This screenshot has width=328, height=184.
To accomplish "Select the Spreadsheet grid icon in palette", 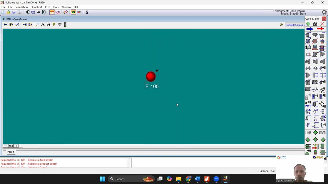I will point(308,146).
